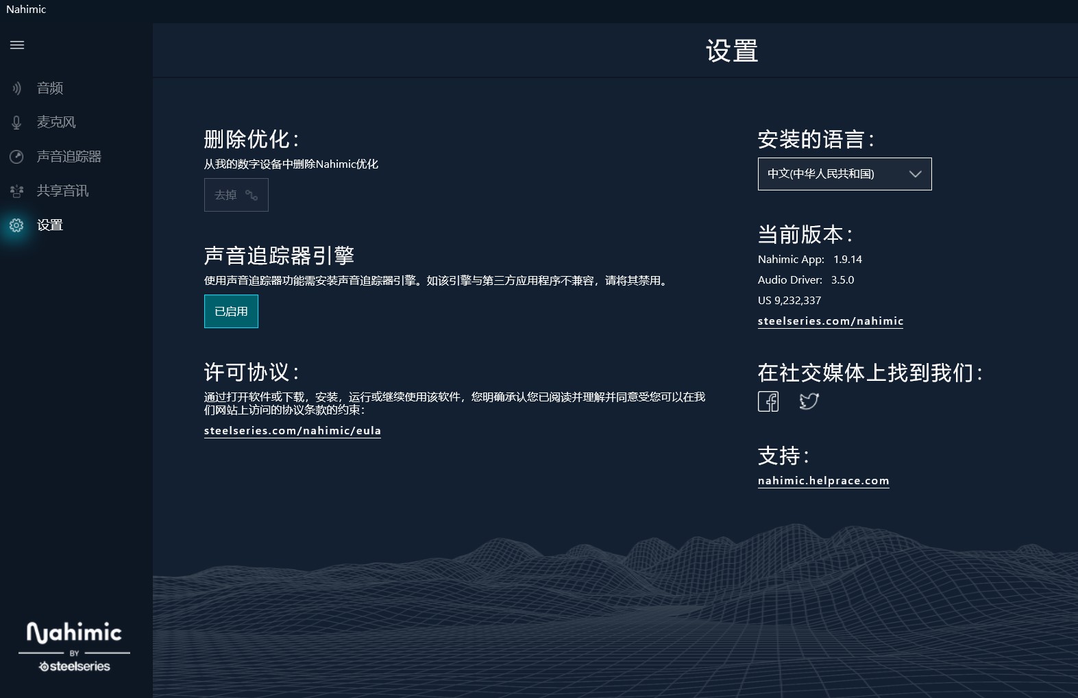This screenshot has width=1078, height=698.
Task: Click the 在社交媒体上找到我们 heading
Action: [870, 373]
